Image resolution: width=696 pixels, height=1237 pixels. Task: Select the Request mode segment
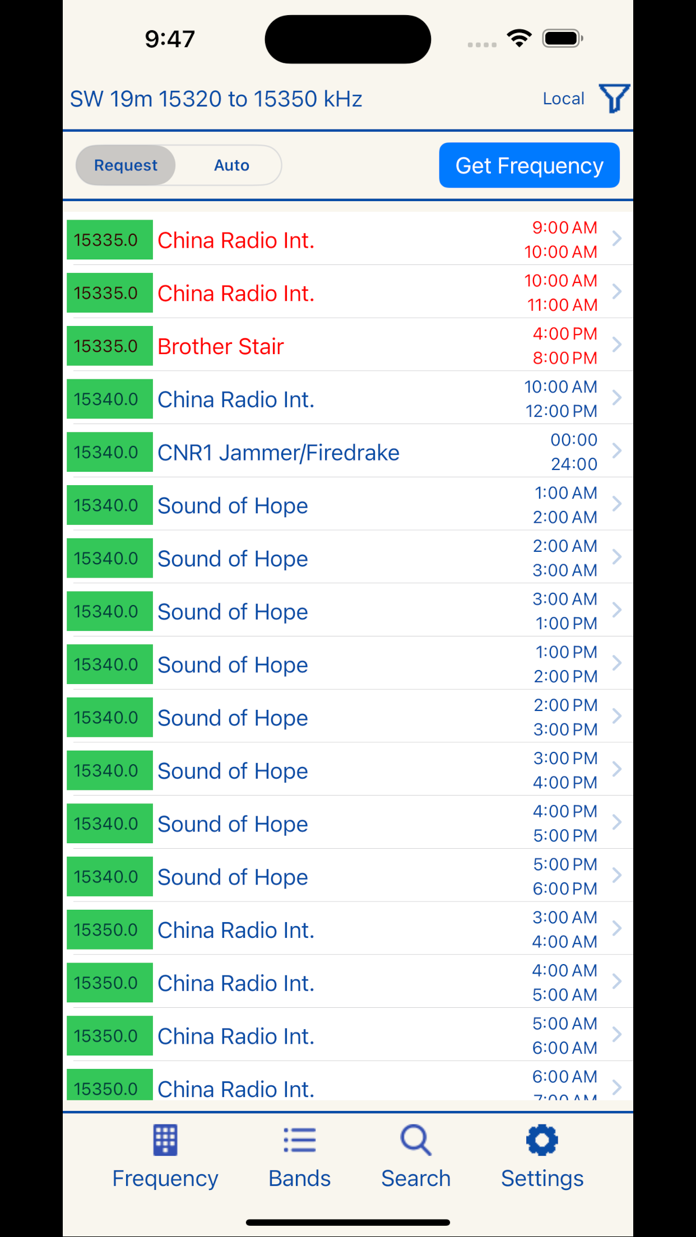coord(126,165)
